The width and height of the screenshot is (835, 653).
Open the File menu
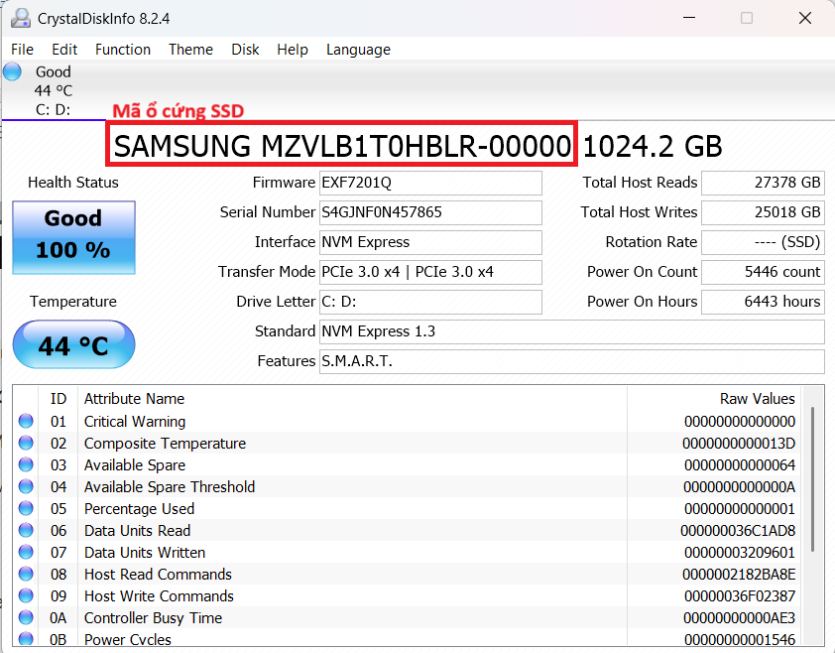pos(22,50)
